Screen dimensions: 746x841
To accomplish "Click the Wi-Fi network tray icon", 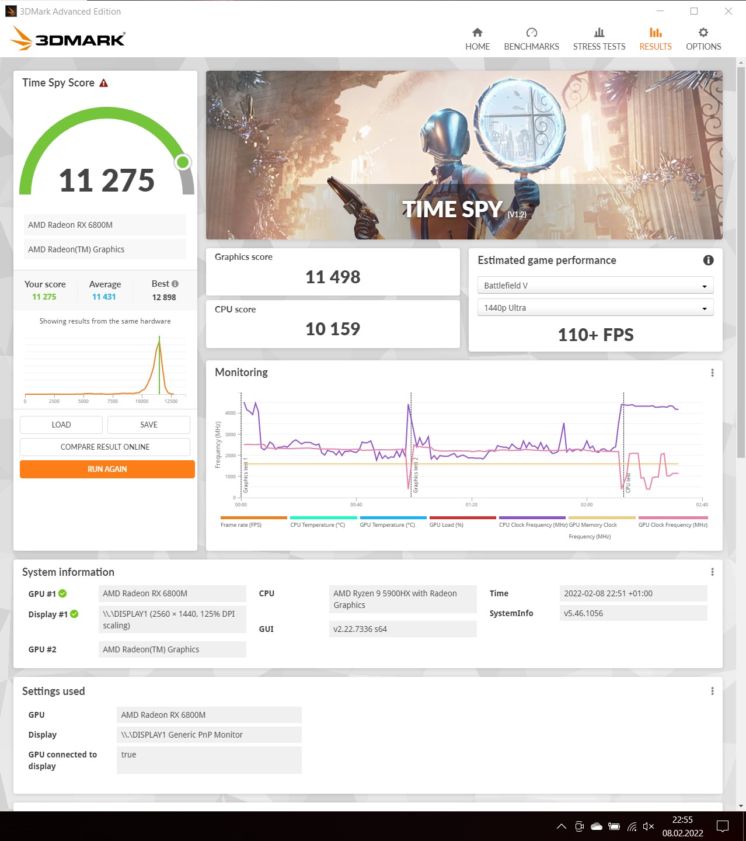I will 632,826.
